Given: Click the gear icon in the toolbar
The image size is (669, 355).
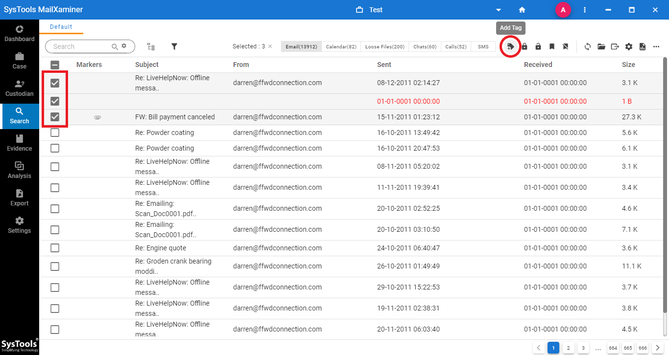Looking at the screenshot, I should click(629, 46).
